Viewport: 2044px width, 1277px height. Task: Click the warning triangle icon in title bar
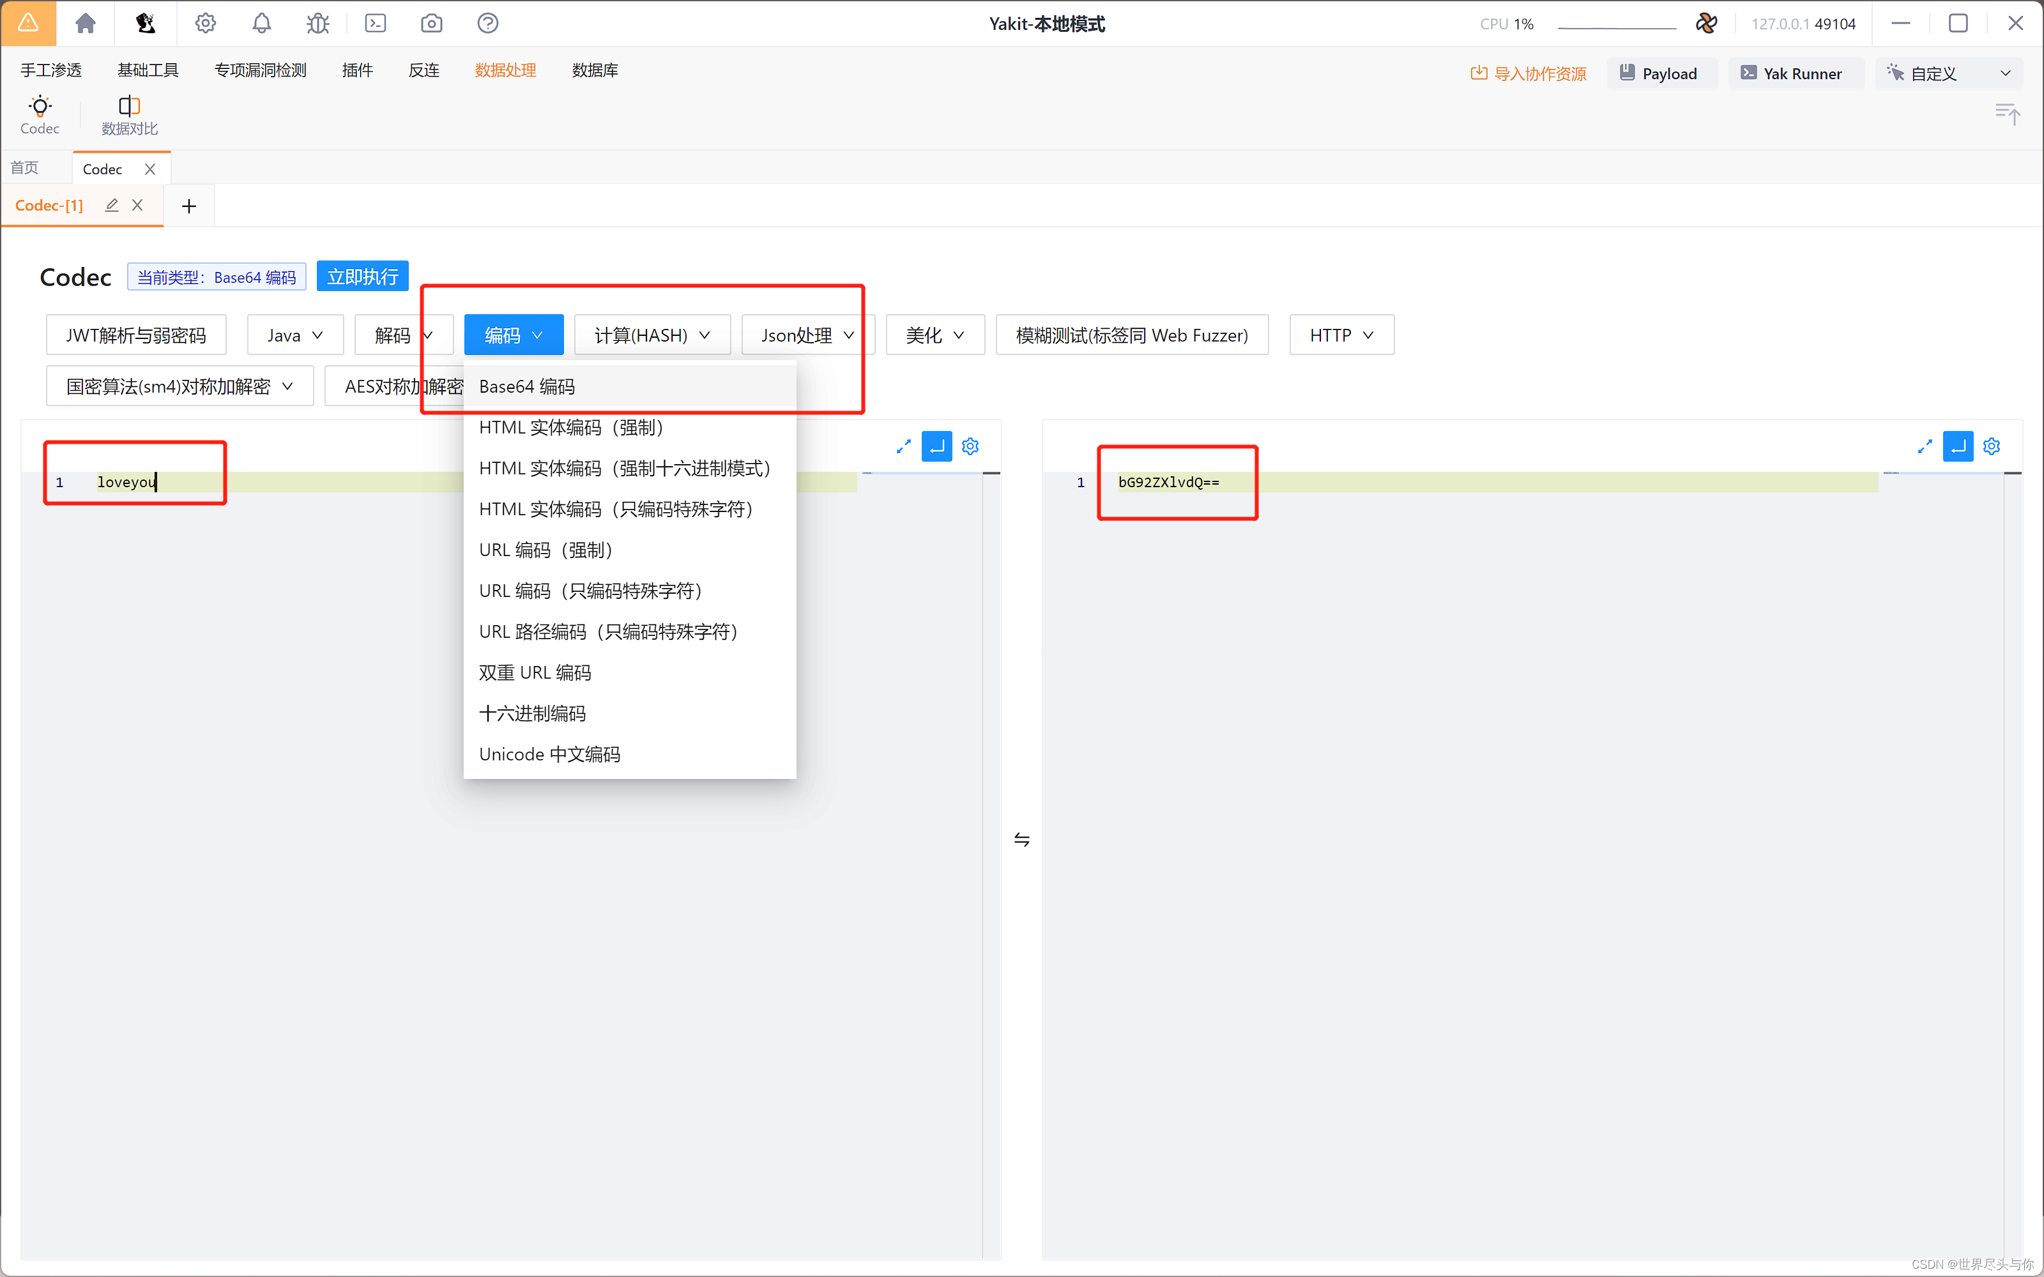(x=28, y=23)
